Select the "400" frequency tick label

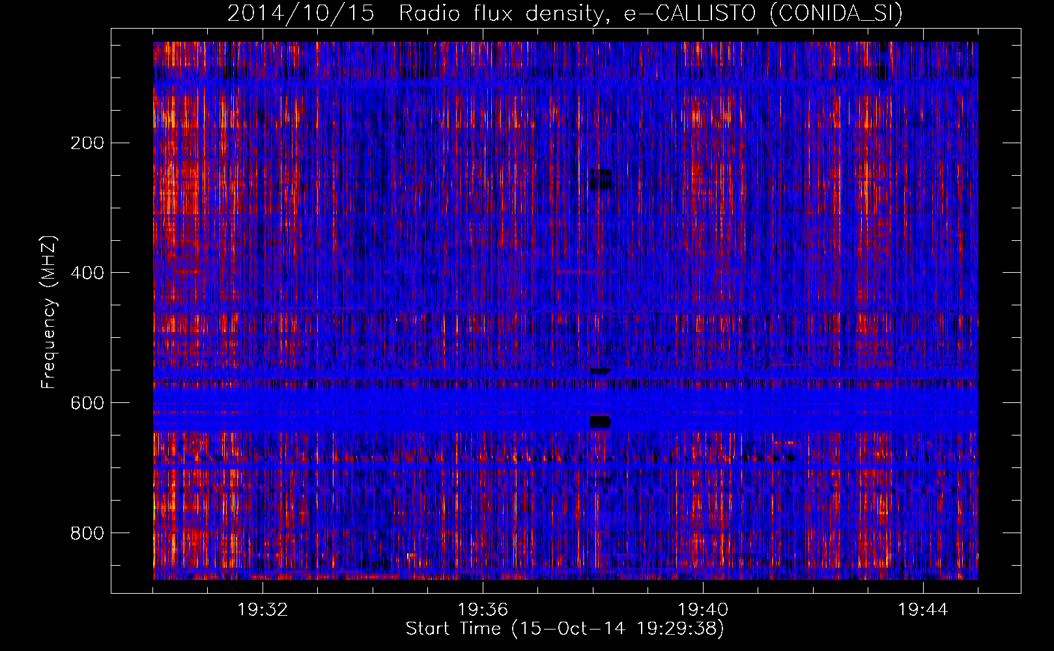coord(87,273)
